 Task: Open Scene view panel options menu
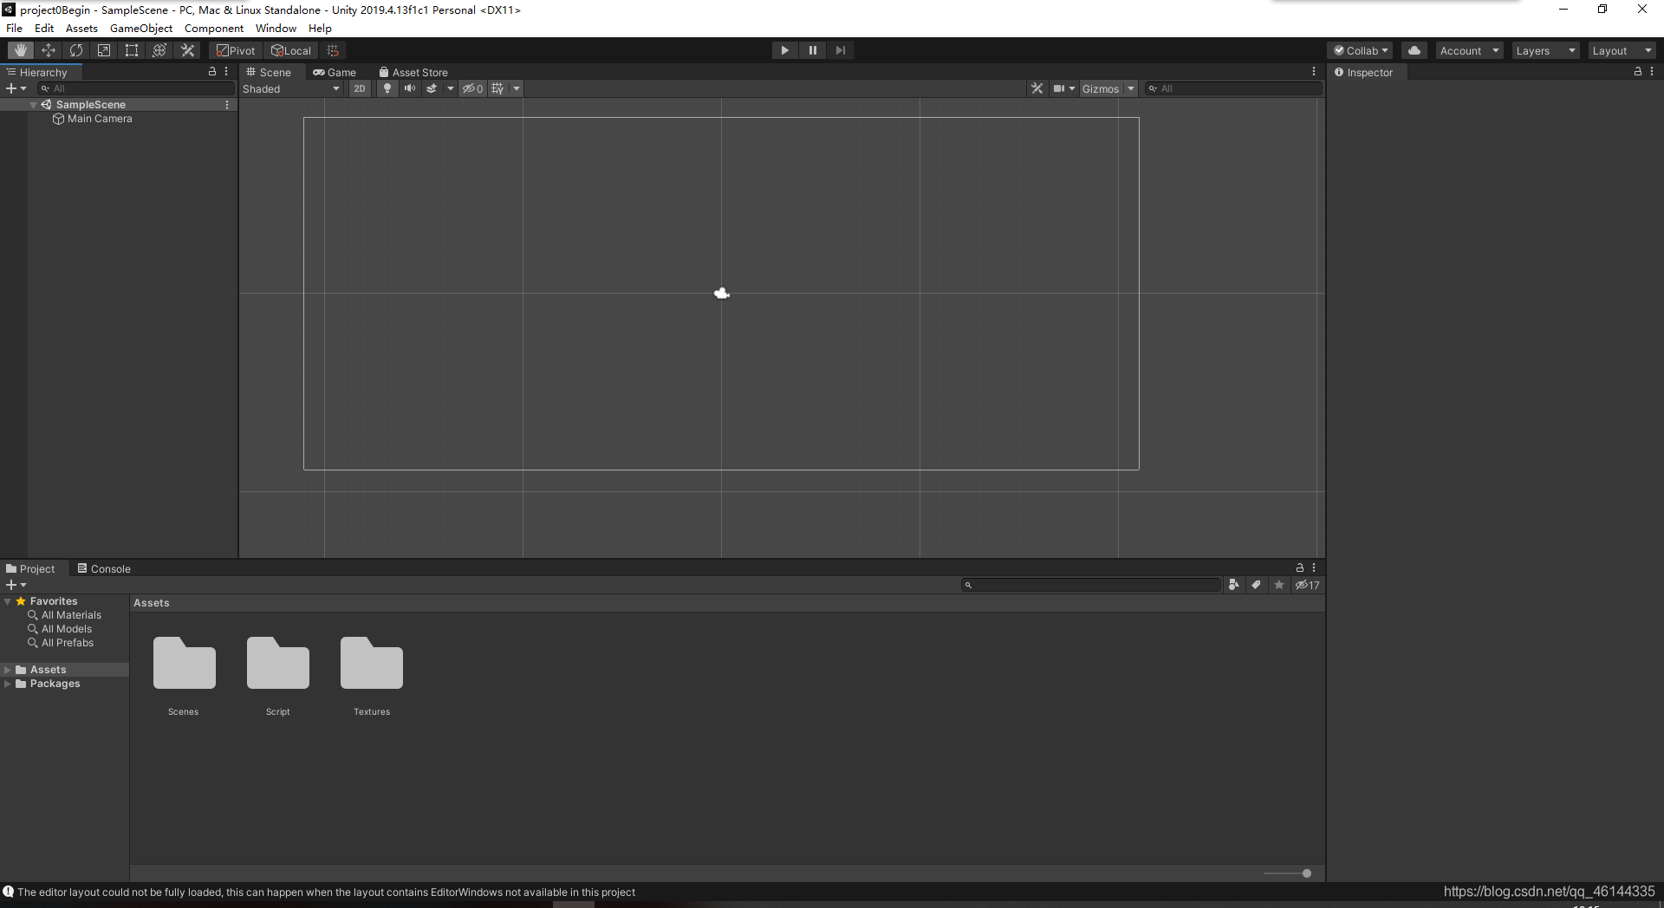(x=1314, y=72)
